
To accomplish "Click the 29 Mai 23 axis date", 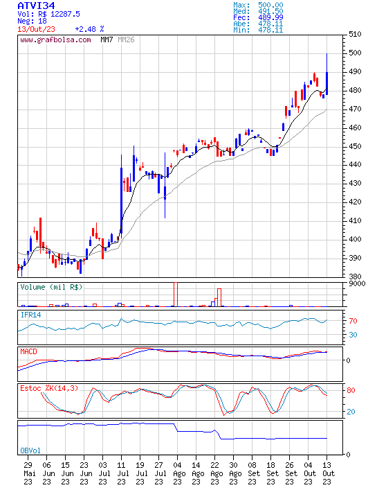I will click(30, 473).
